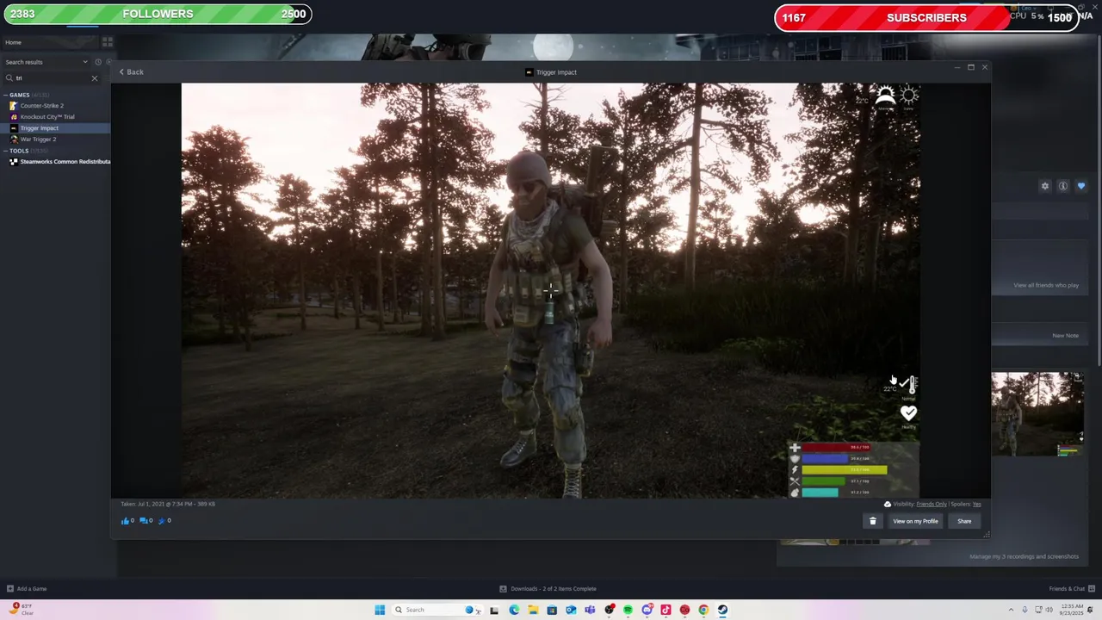Open View all friends who play
This screenshot has height=620, width=1102.
(x=1046, y=285)
